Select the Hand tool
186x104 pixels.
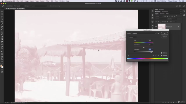[2, 57]
